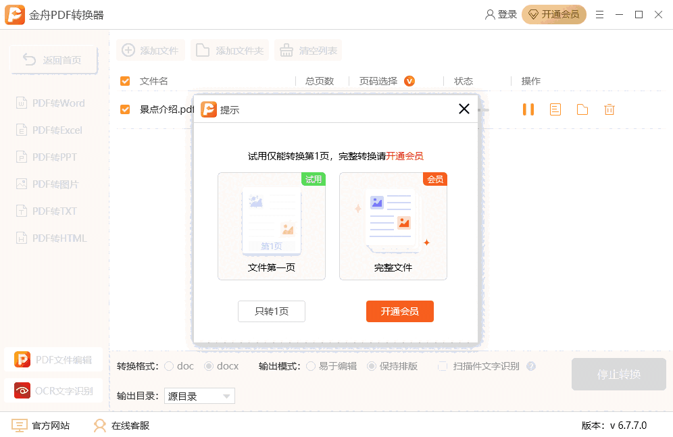Contact 在线客服 support
The height and width of the screenshot is (437, 673).
[122, 426]
